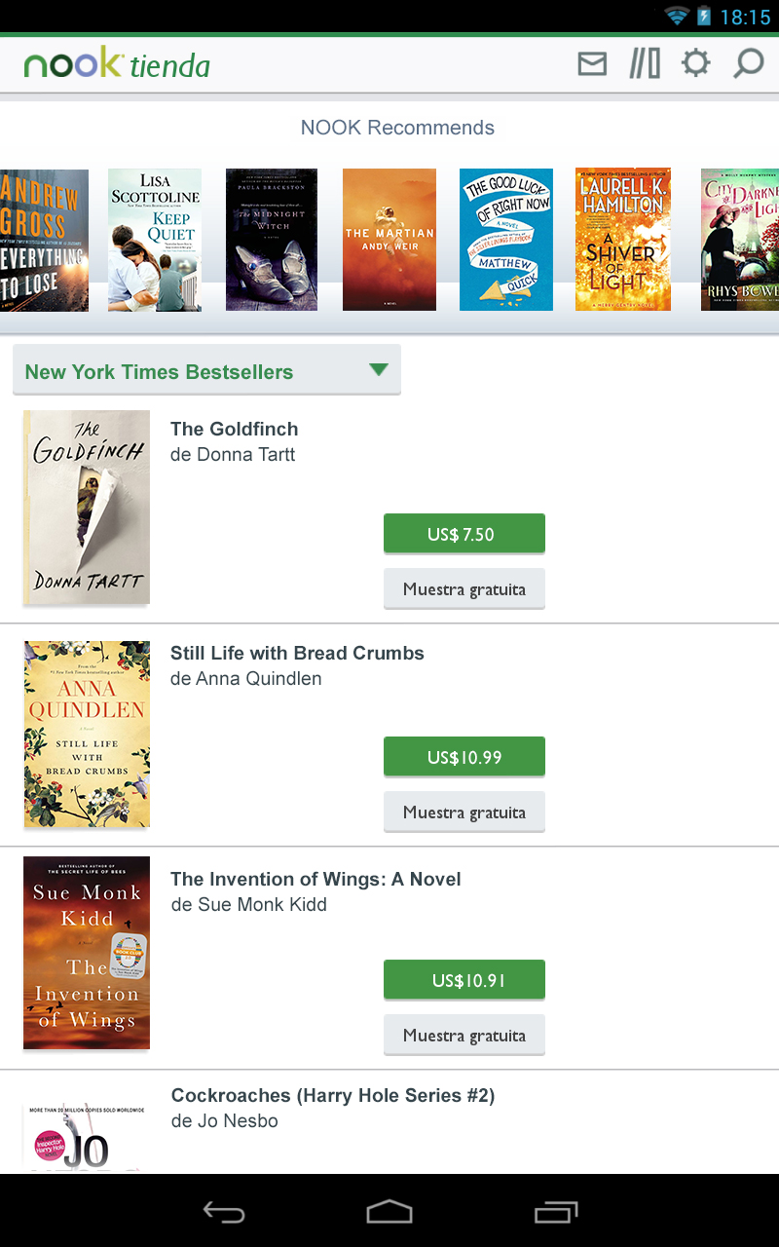Buy The Invention of Wings for US$10.91
The height and width of the screenshot is (1247, 779).
tap(464, 980)
